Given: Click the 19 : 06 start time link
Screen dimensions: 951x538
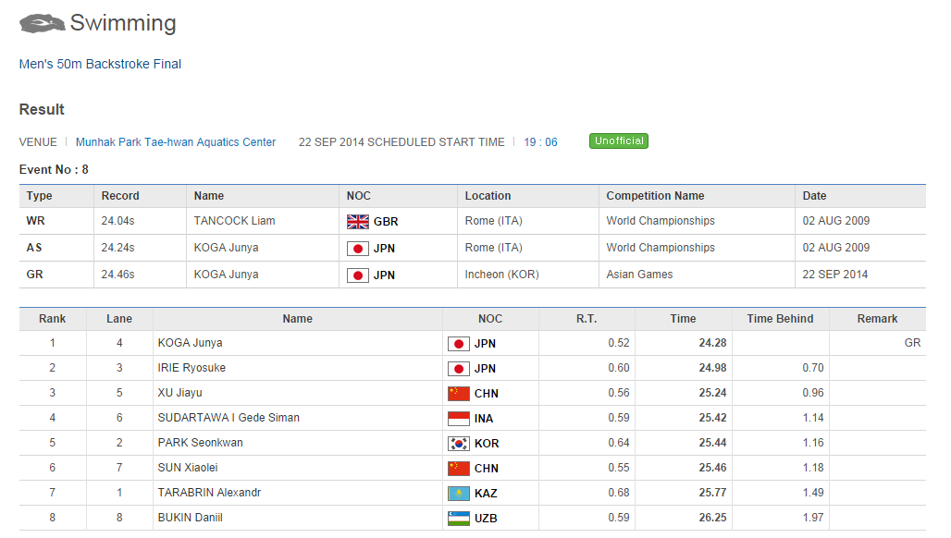Looking at the screenshot, I should click(x=540, y=142).
